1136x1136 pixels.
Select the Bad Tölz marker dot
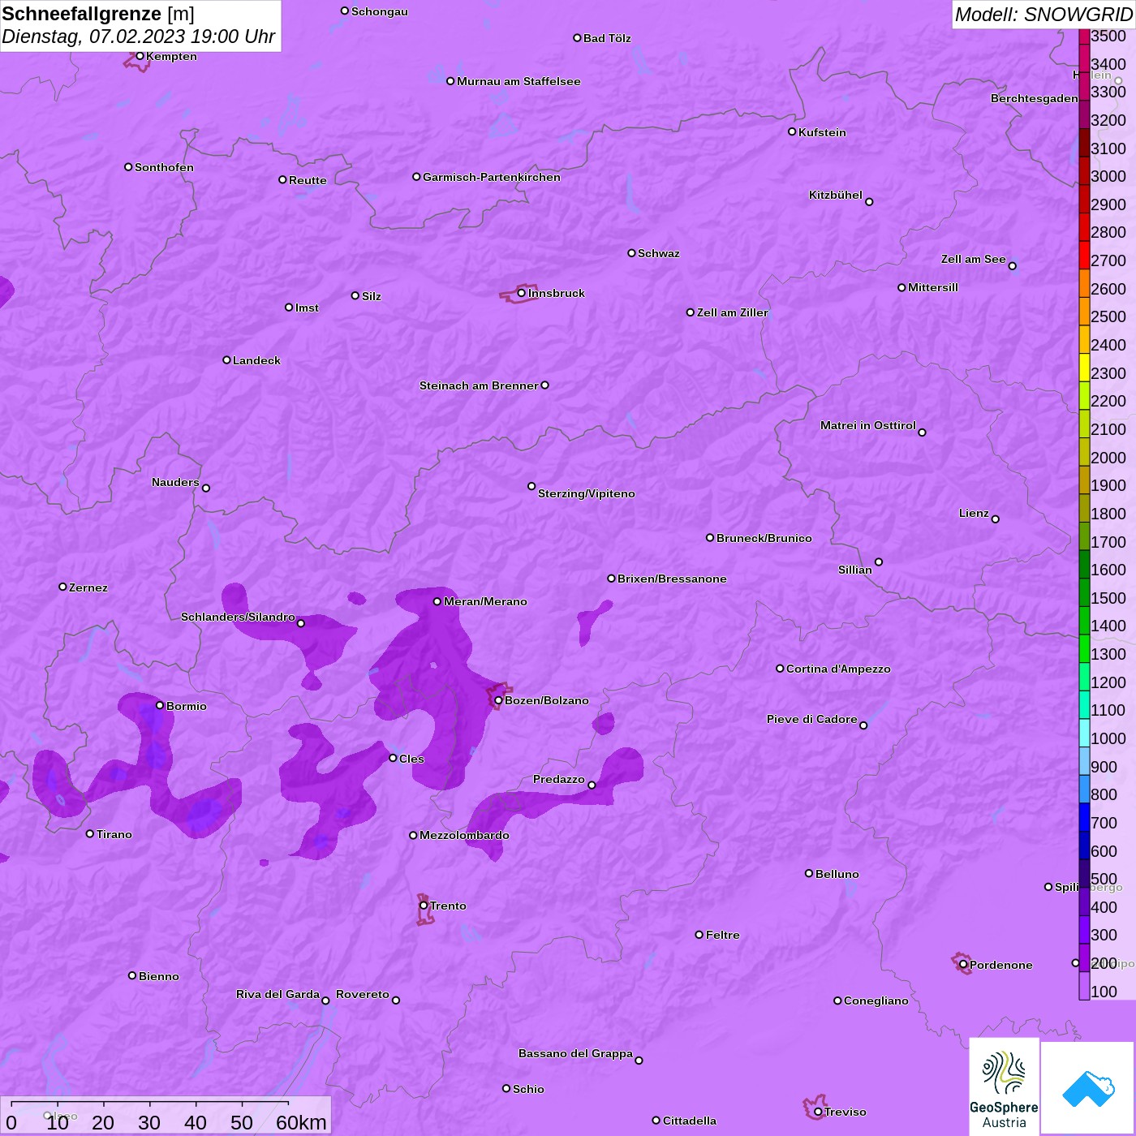pyautogui.click(x=577, y=38)
